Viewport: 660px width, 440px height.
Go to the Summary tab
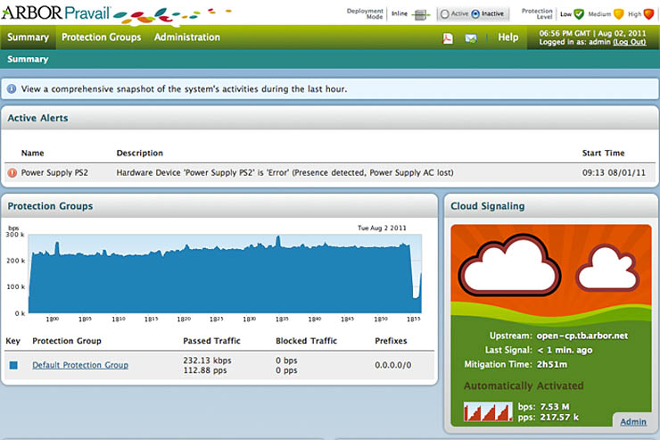click(28, 37)
